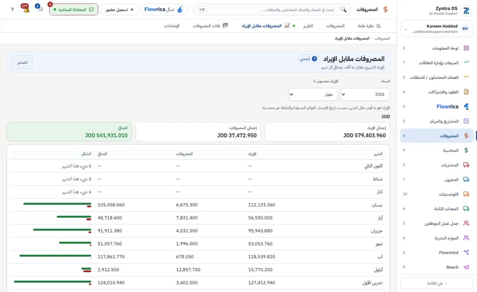Click the نيسان month row label
477x292 pixels.
377,205
